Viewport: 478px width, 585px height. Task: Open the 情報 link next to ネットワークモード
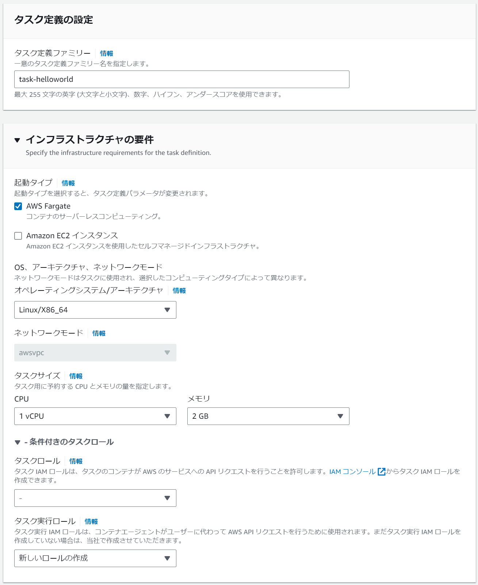(x=99, y=333)
